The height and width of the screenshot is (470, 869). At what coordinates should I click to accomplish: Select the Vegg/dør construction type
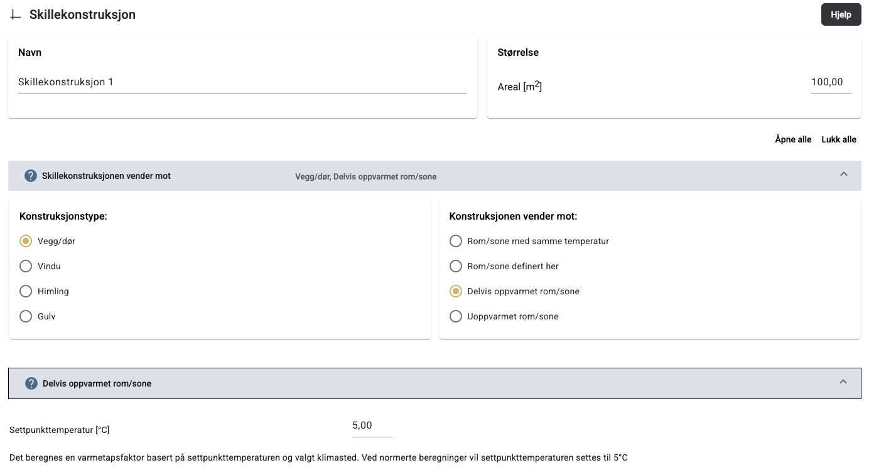[x=26, y=241]
